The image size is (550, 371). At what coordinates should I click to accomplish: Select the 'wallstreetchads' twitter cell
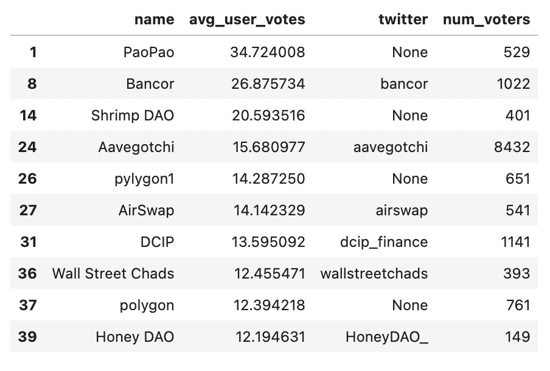tap(374, 274)
